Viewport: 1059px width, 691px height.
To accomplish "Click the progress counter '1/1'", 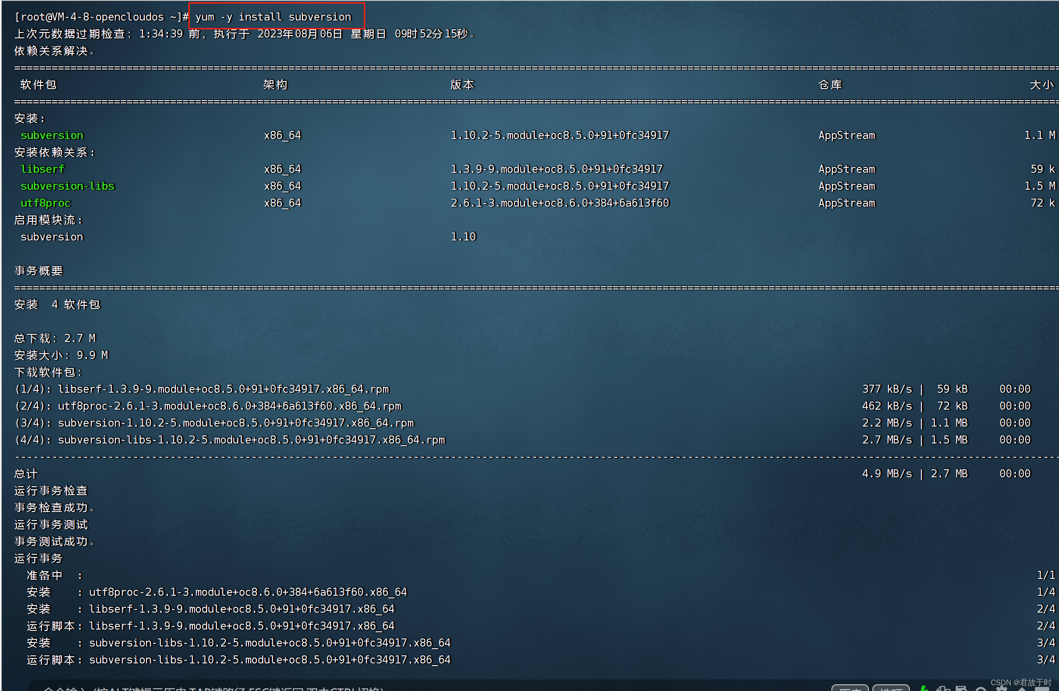I will tap(1046, 575).
